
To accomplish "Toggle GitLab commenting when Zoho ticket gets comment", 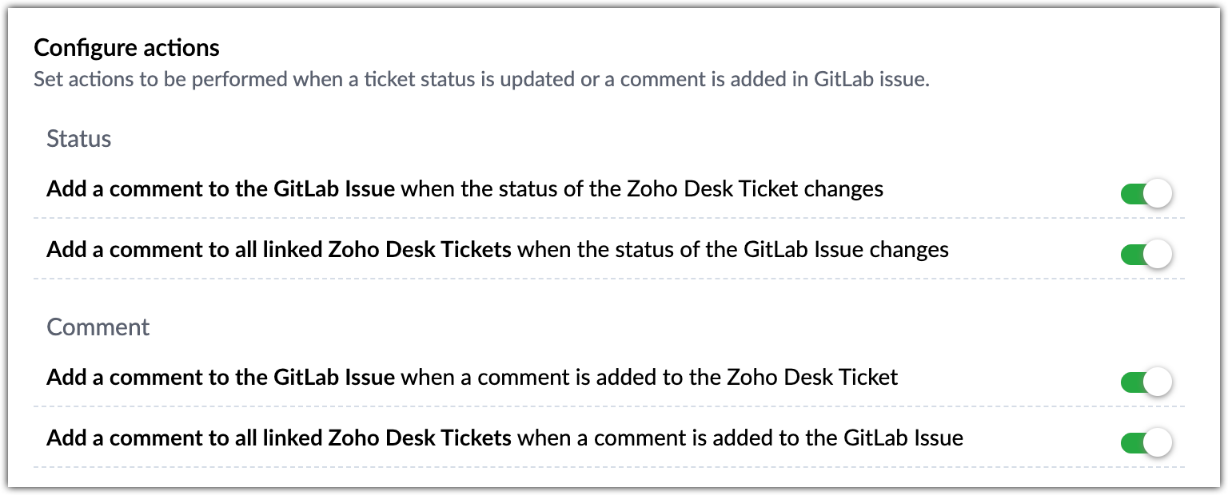I will 1146,382.
